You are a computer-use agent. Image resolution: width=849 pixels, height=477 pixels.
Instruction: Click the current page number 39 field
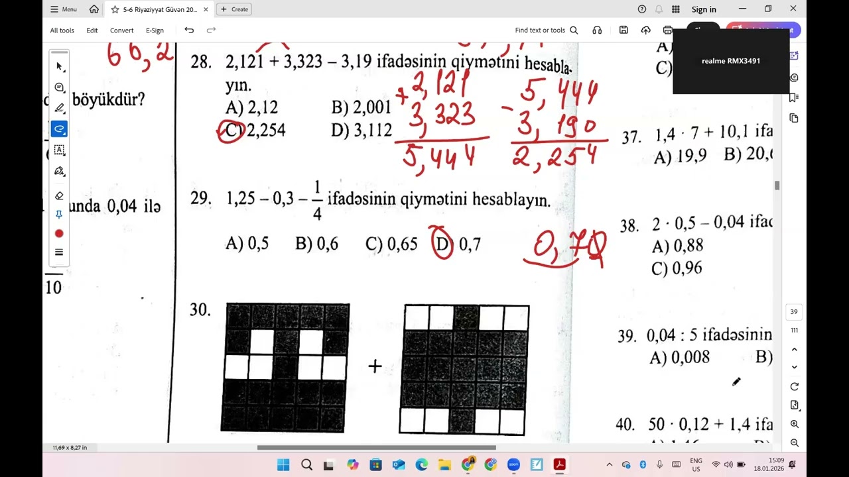[x=794, y=312]
